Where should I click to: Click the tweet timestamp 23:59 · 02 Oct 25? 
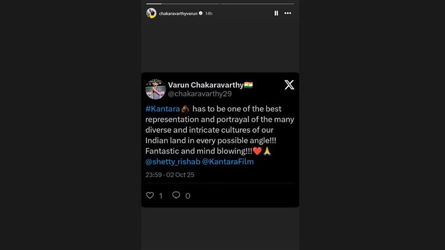(170, 174)
